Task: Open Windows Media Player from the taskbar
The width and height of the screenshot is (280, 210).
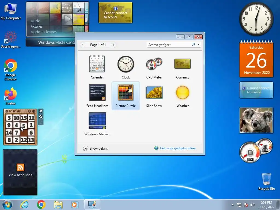Action: pyautogui.click(x=74, y=205)
